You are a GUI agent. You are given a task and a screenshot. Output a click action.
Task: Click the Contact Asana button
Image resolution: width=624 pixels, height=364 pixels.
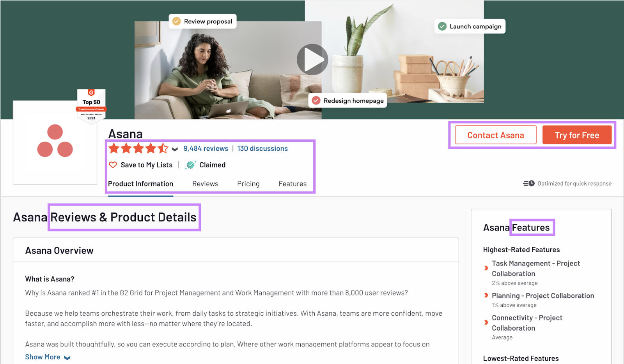[x=496, y=135]
